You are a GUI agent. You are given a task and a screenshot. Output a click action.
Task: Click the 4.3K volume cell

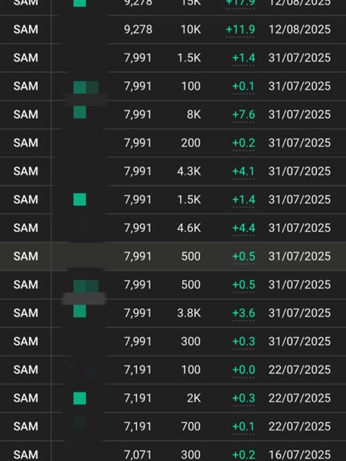point(189,171)
